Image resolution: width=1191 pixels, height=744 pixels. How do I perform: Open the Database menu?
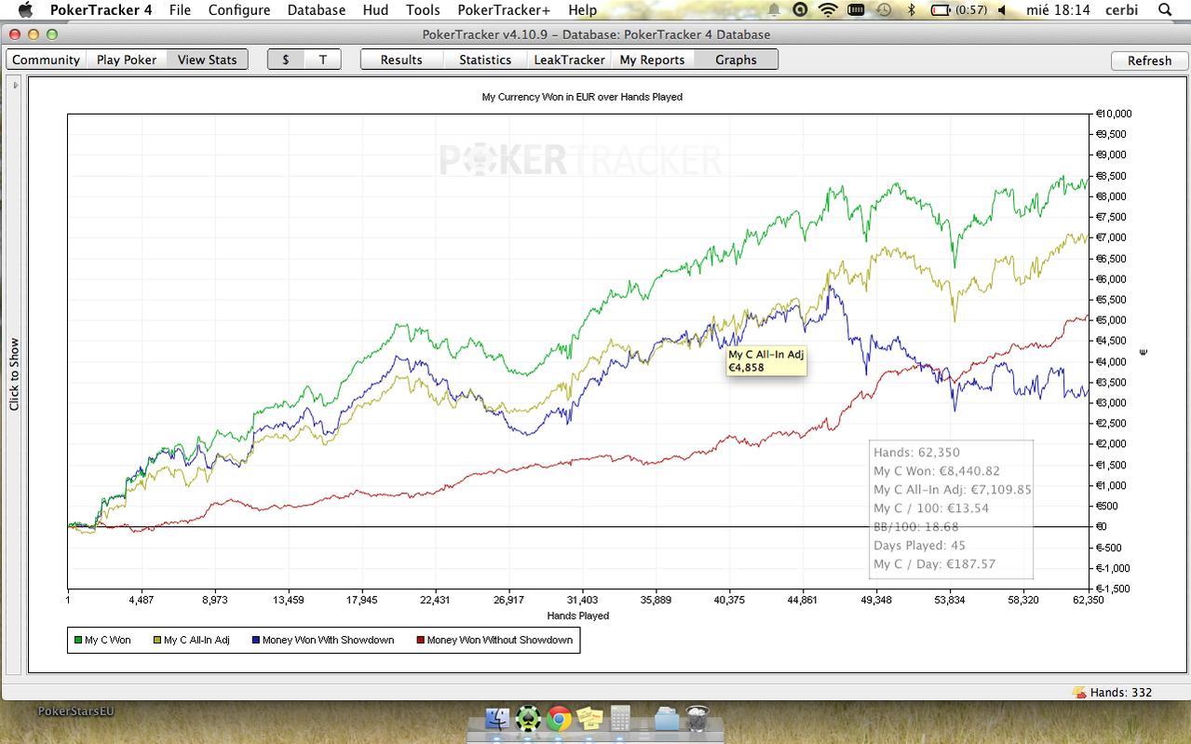[317, 10]
